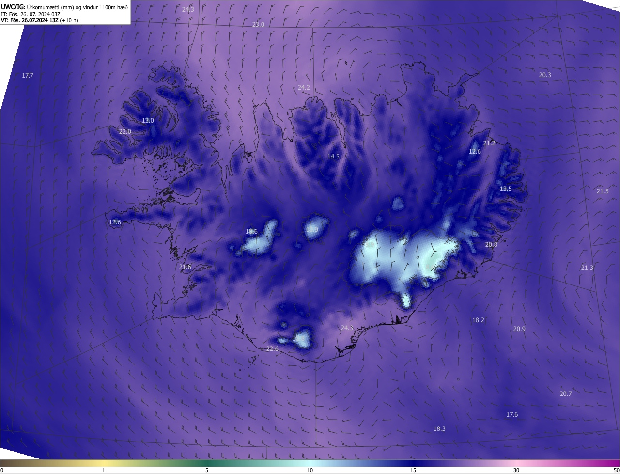The height and width of the screenshot is (474, 620).
Task: Click the 50 tick on the color scale
Action: coord(616,471)
